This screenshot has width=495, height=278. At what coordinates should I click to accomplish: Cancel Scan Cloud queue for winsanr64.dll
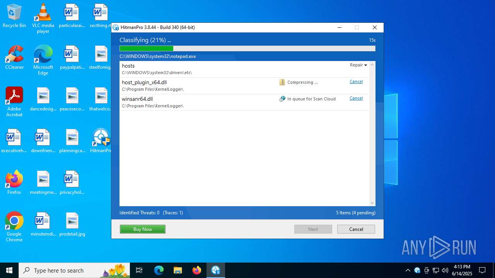click(x=356, y=98)
